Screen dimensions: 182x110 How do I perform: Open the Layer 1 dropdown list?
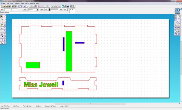click(37, 9)
